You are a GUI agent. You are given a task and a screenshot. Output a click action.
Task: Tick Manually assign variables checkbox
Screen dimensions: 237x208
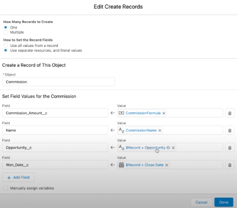pos(6,188)
